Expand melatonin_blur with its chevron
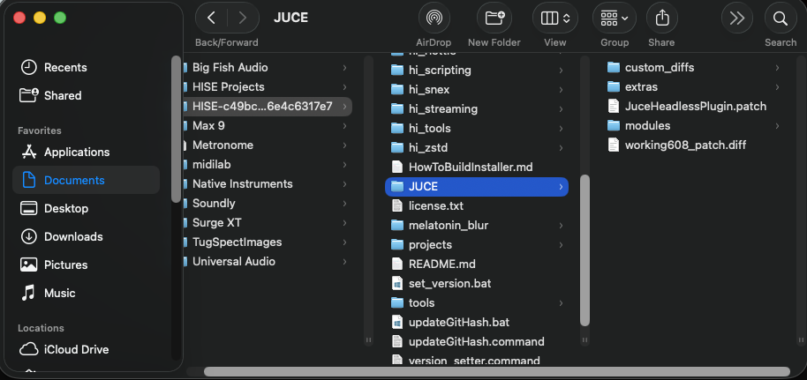 (561, 225)
